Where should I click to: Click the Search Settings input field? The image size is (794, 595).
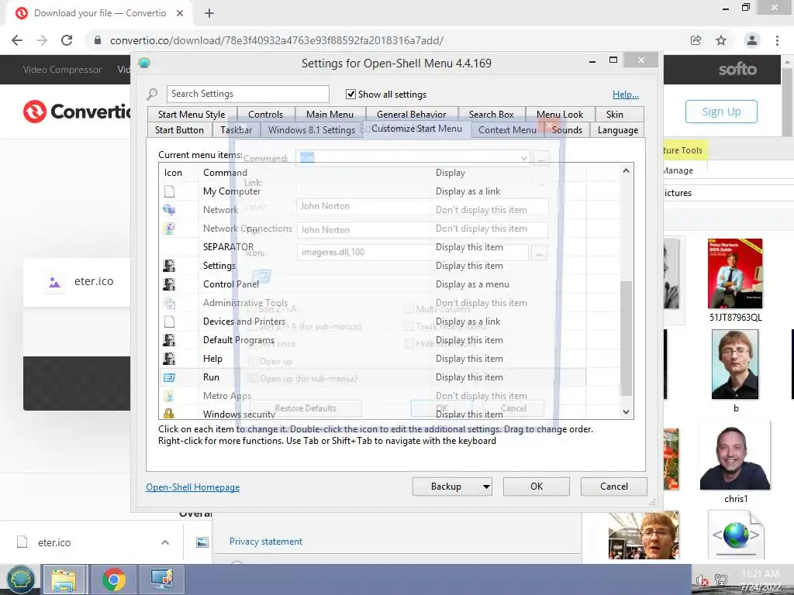(x=247, y=94)
